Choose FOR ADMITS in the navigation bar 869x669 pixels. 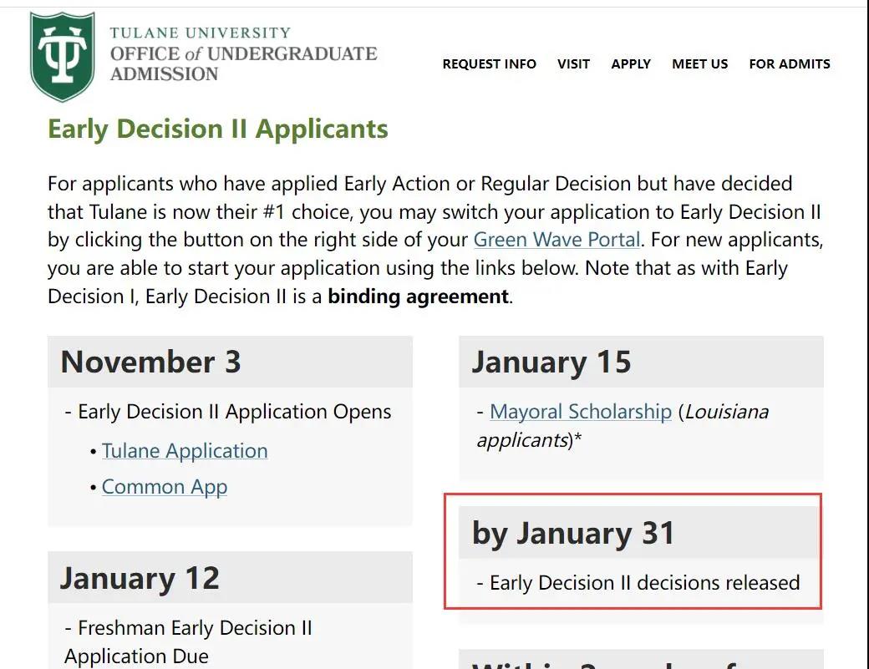point(790,63)
